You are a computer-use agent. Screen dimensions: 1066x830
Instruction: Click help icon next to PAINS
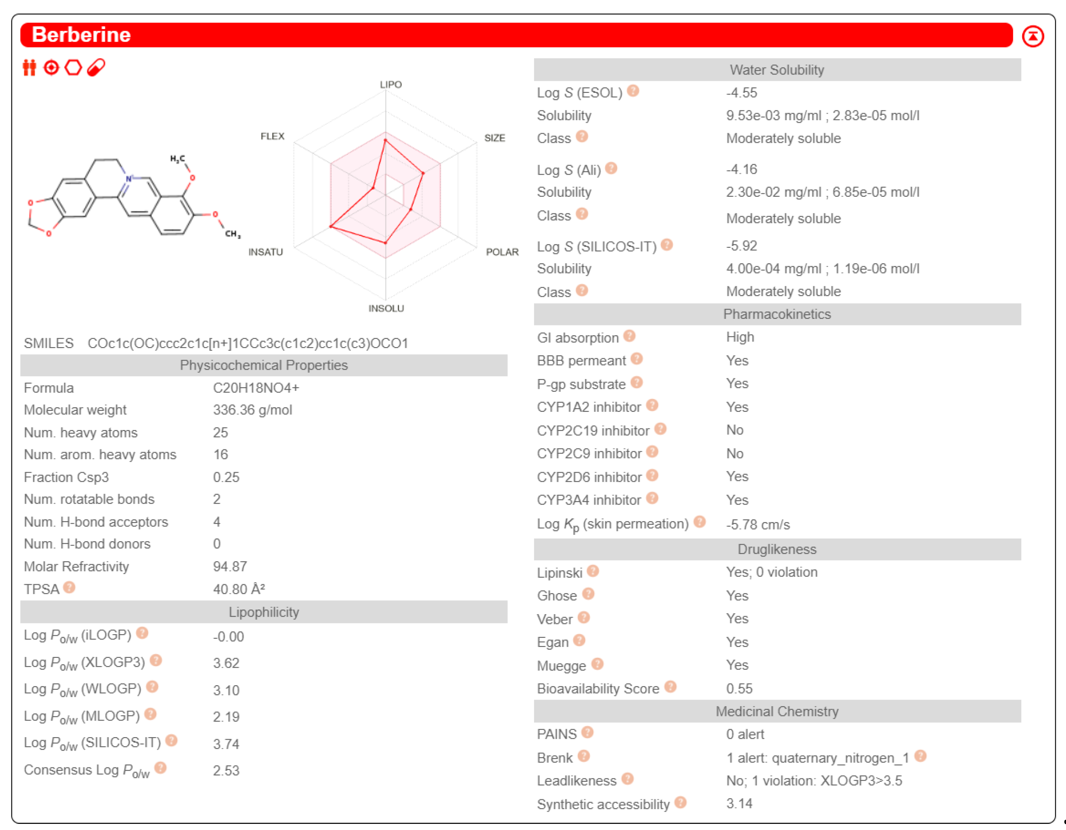pos(588,732)
